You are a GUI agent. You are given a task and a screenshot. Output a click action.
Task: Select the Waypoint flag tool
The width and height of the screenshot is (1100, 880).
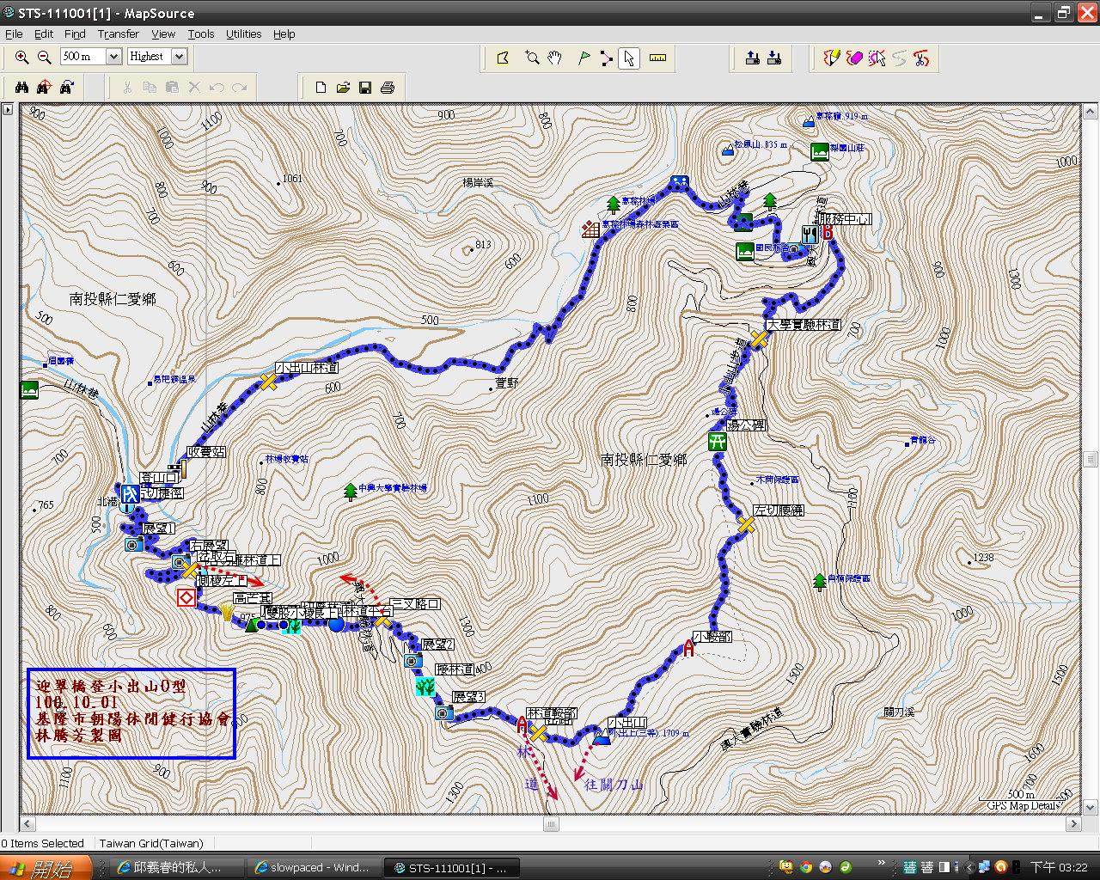click(584, 58)
